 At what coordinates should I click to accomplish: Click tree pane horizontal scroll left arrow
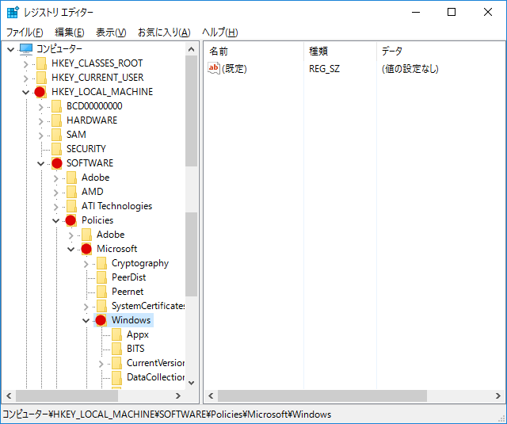point(9,395)
